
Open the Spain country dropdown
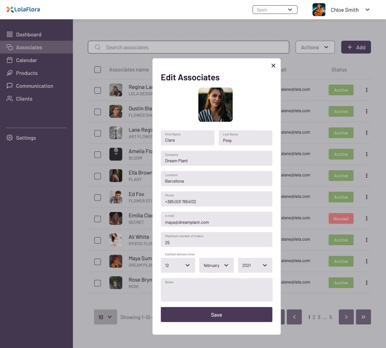coord(275,10)
